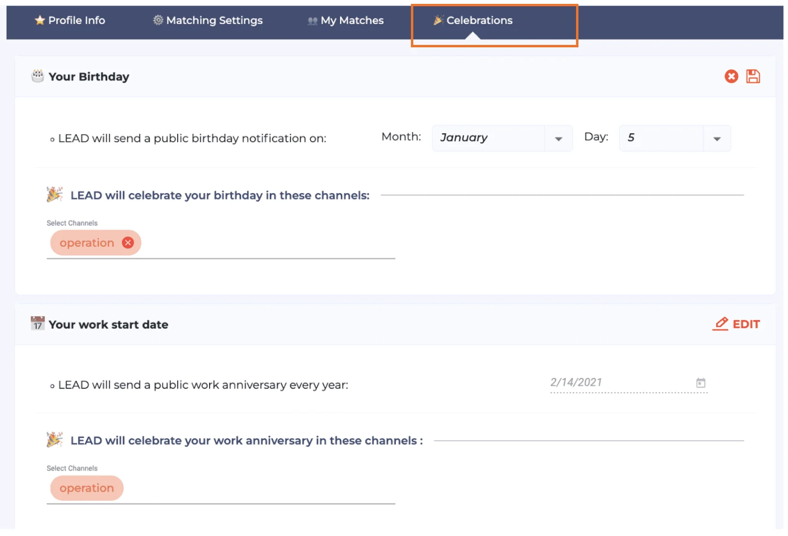Click the EDIT link for work start date
788x536 pixels.
736,324
